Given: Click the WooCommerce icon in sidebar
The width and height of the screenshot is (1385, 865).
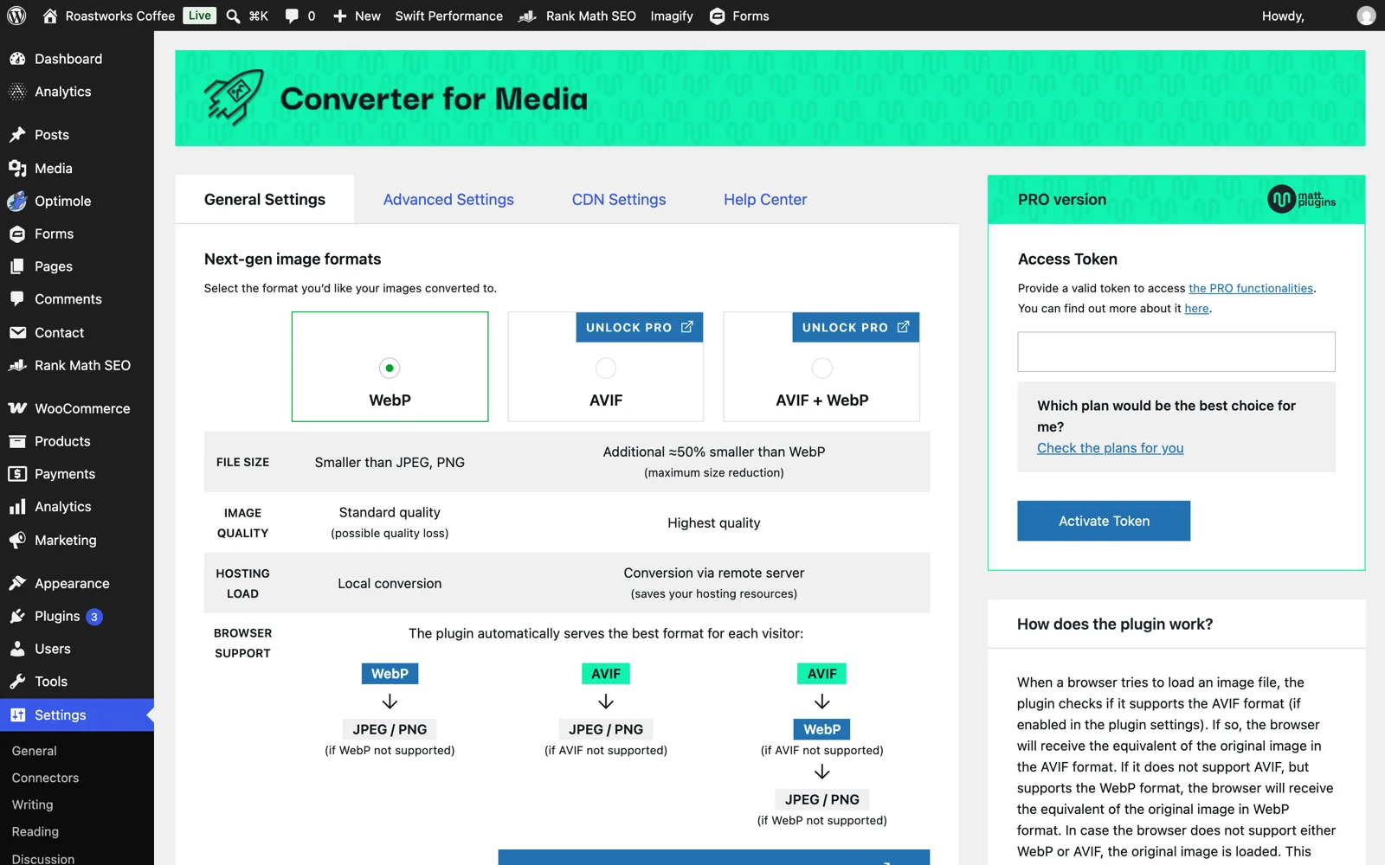Looking at the screenshot, I should click(17, 408).
